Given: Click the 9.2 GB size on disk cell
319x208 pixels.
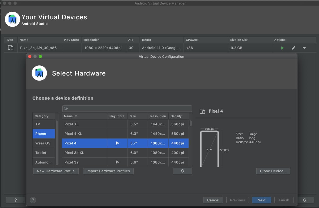Looking at the screenshot, I should pyautogui.click(x=250, y=48).
